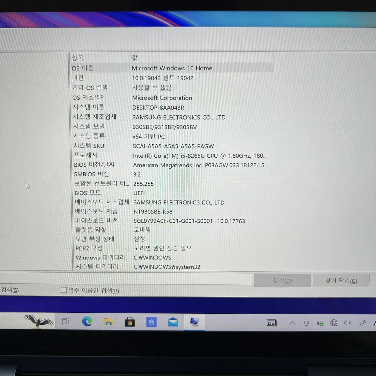Screen dimensions: 376x376
Task: Open Task View from the taskbar
Action: 65,321
